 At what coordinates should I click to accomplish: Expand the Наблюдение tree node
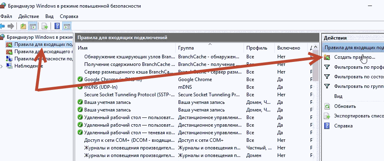2,66
